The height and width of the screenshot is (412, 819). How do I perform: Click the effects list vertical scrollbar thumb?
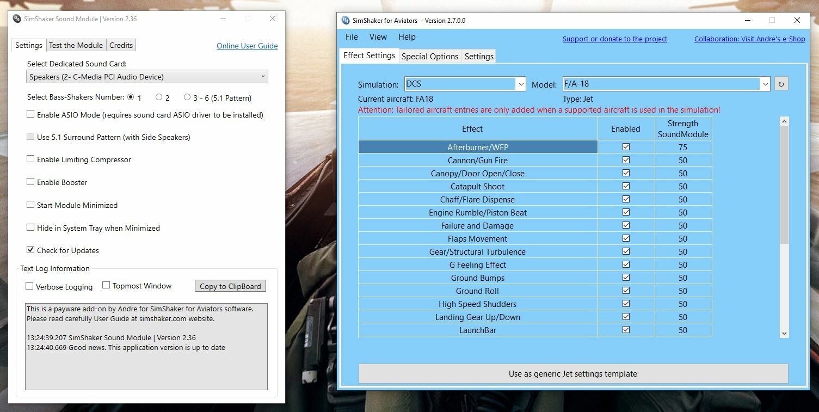(784, 185)
